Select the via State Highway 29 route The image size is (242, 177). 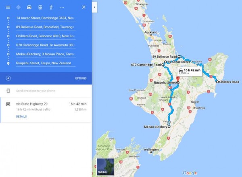(x=46, y=110)
